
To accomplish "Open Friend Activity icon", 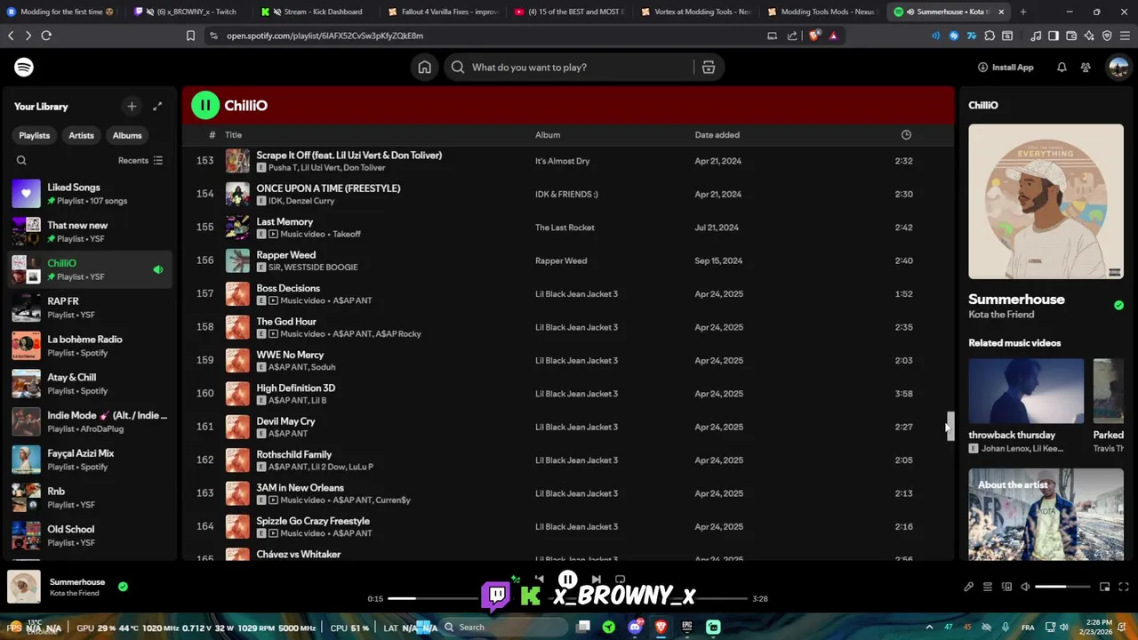I will pyautogui.click(x=1086, y=67).
